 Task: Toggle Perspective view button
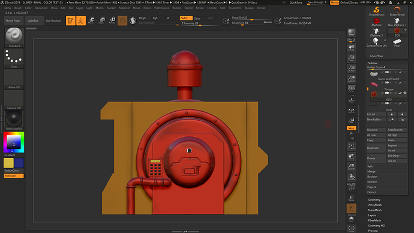[351, 88]
